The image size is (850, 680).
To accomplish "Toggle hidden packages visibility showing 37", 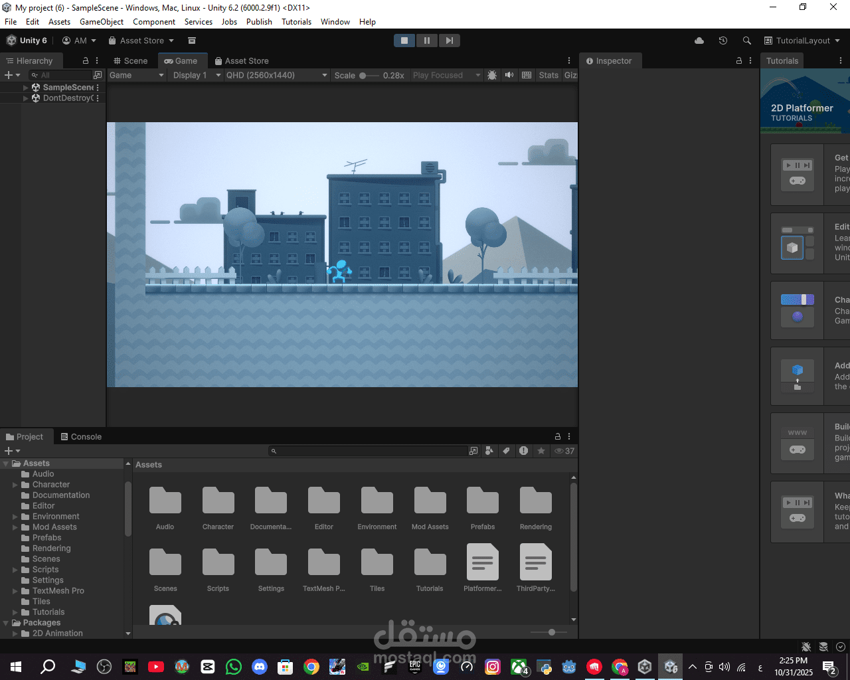I will 564,451.
